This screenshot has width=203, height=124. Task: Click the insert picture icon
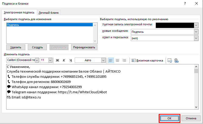click(170, 60)
